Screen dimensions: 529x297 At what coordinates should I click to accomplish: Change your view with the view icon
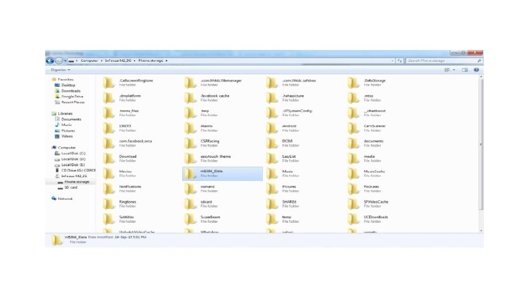click(x=447, y=70)
